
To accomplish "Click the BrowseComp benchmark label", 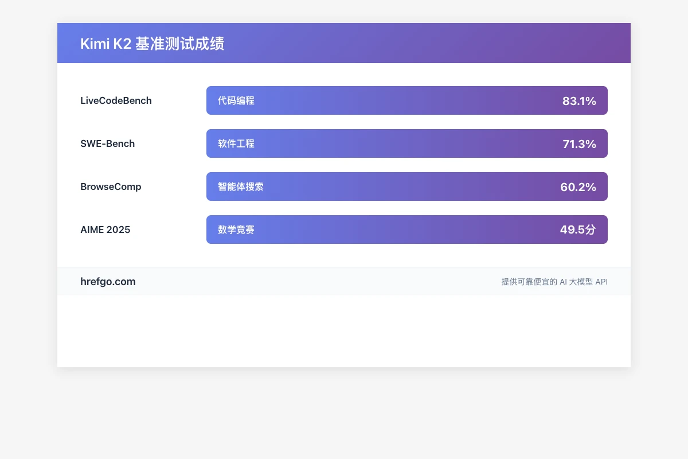I will 111,186.
